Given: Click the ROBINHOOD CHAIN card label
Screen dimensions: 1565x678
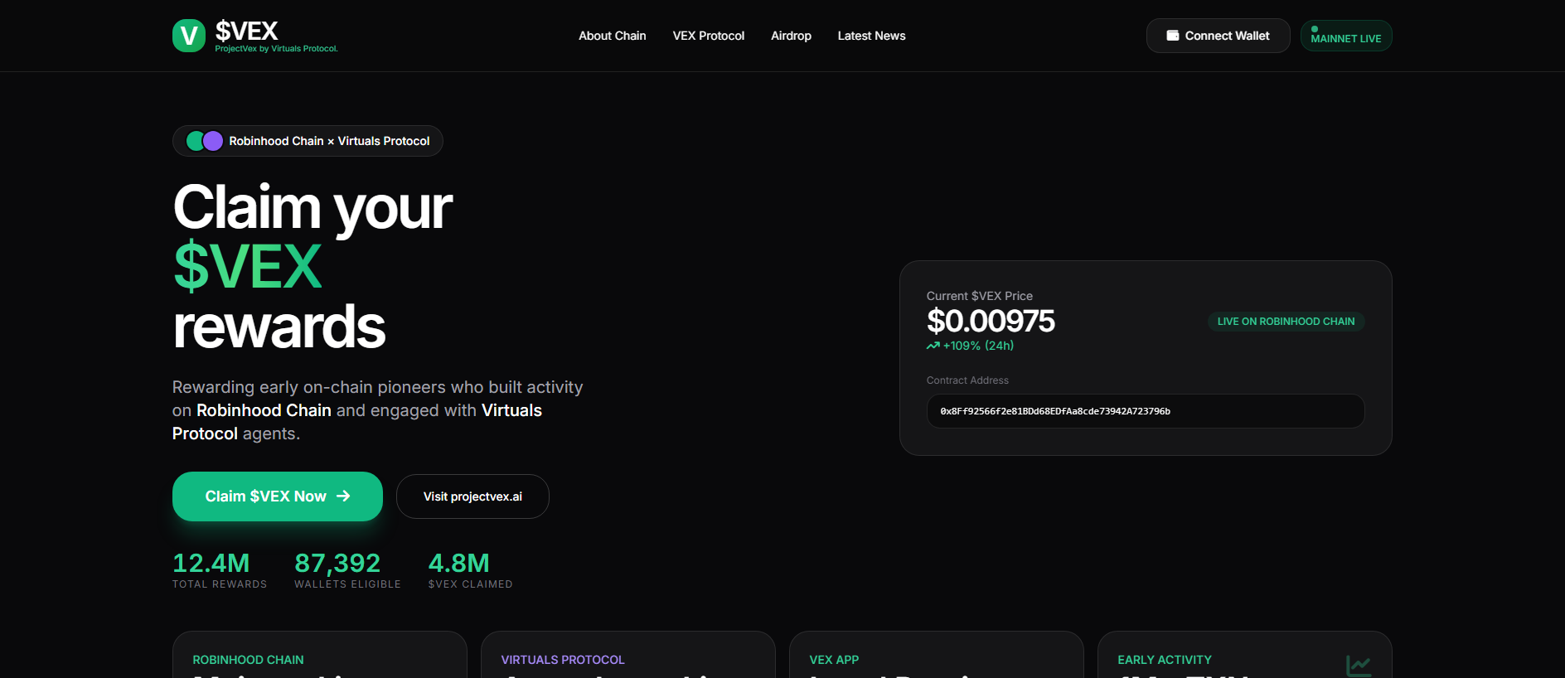Looking at the screenshot, I should click(248, 660).
